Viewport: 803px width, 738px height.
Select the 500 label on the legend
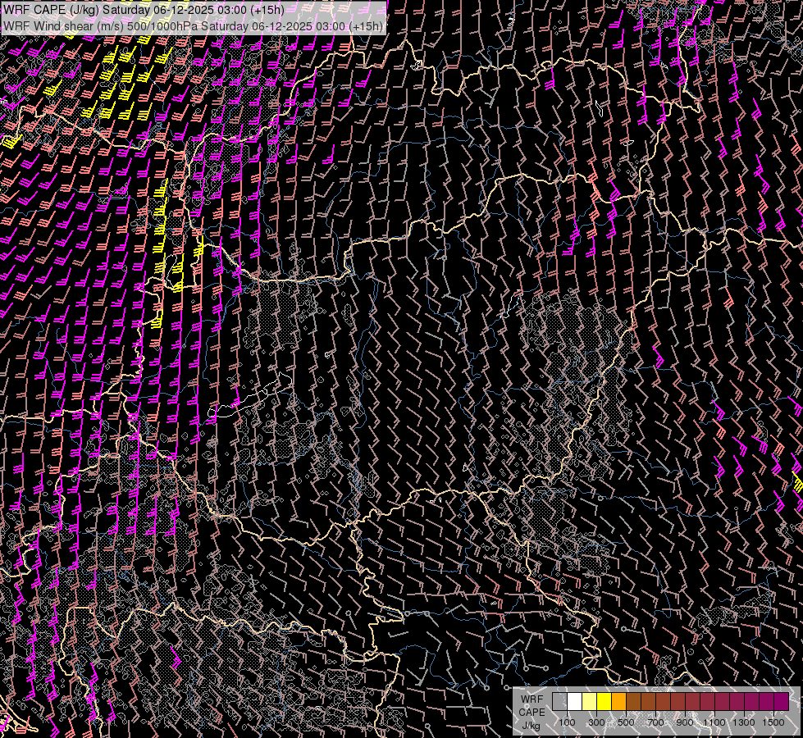click(x=626, y=722)
